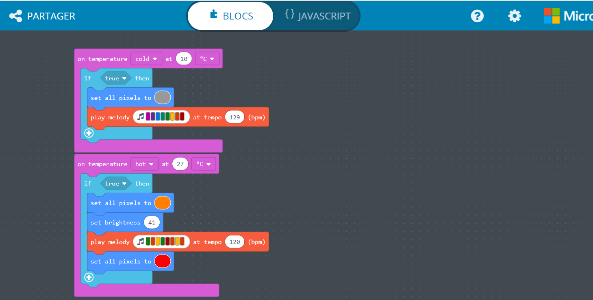593x300 pixels.
Task: Select "set all pixels to" gray block text
Action: point(121,98)
